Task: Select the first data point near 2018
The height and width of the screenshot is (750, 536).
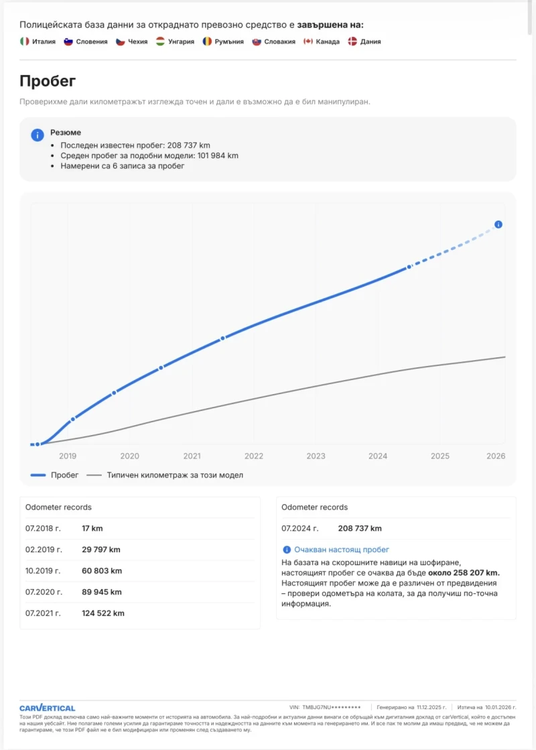Action: (x=38, y=444)
